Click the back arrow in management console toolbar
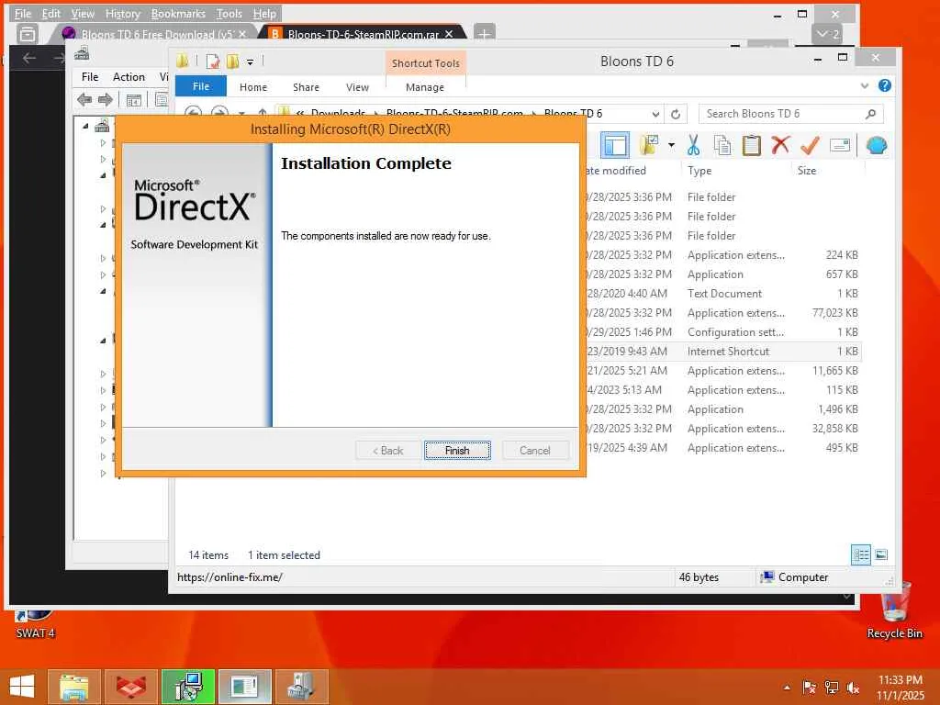Viewport: 940px width, 705px height. [x=84, y=99]
